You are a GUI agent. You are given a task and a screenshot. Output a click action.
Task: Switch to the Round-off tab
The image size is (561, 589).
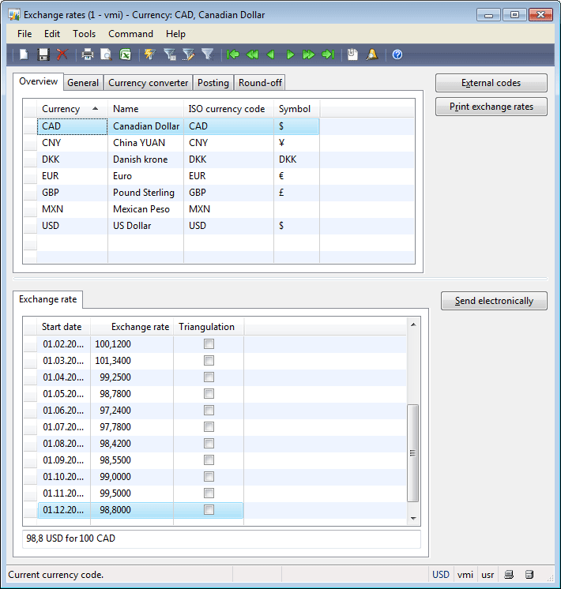click(x=260, y=83)
